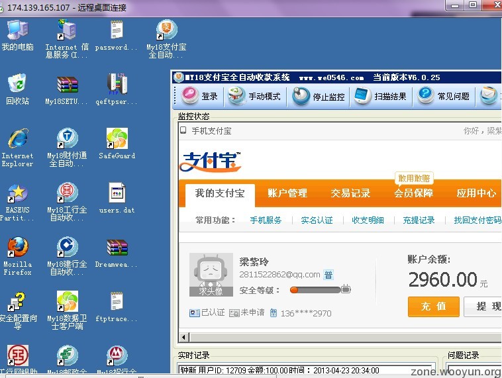Open the My18SETU archive icon
The image size is (502, 378).
click(67, 90)
